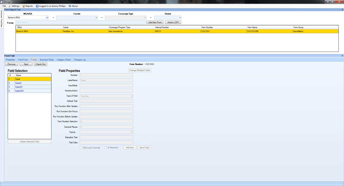The height and width of the screenshot is (186, 344).
Task: Click the CUS DS1200 form name cell
Action: 269,31
